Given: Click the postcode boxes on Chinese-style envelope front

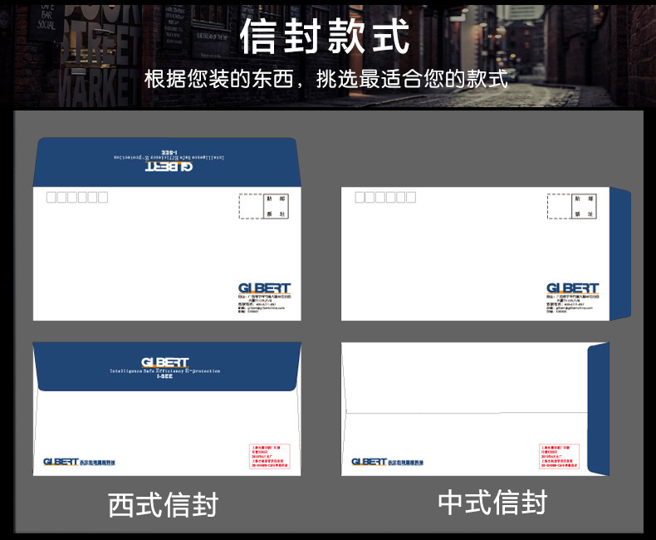Looking at the screenshot, I should coord(385,197).
